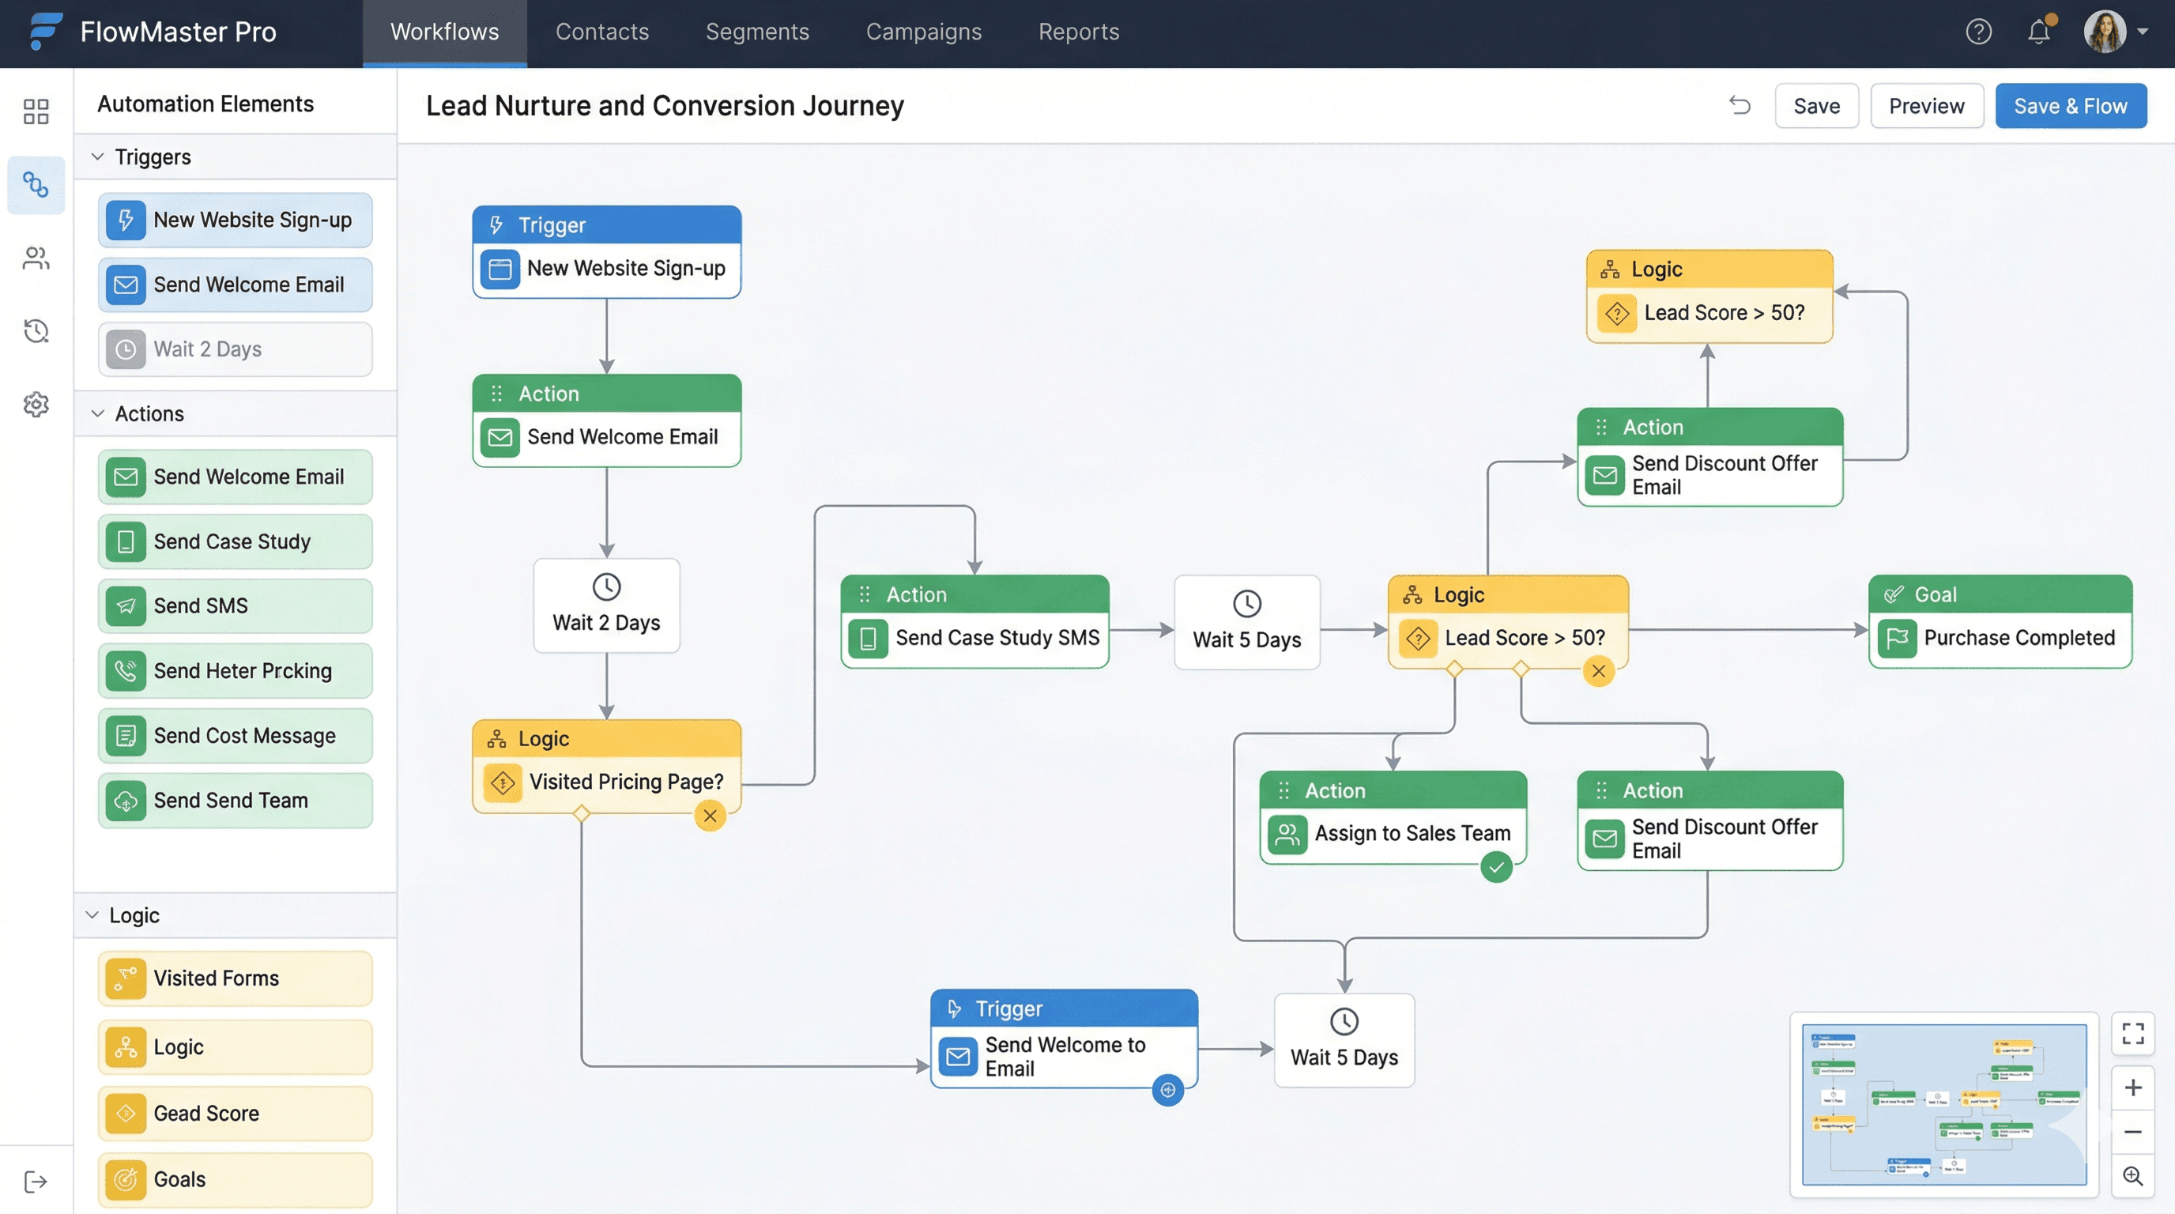The height and width of the screenshot is (1214, 2175).
Task: Open the Contacts people icon in sidebar
Action: [35, 258]
